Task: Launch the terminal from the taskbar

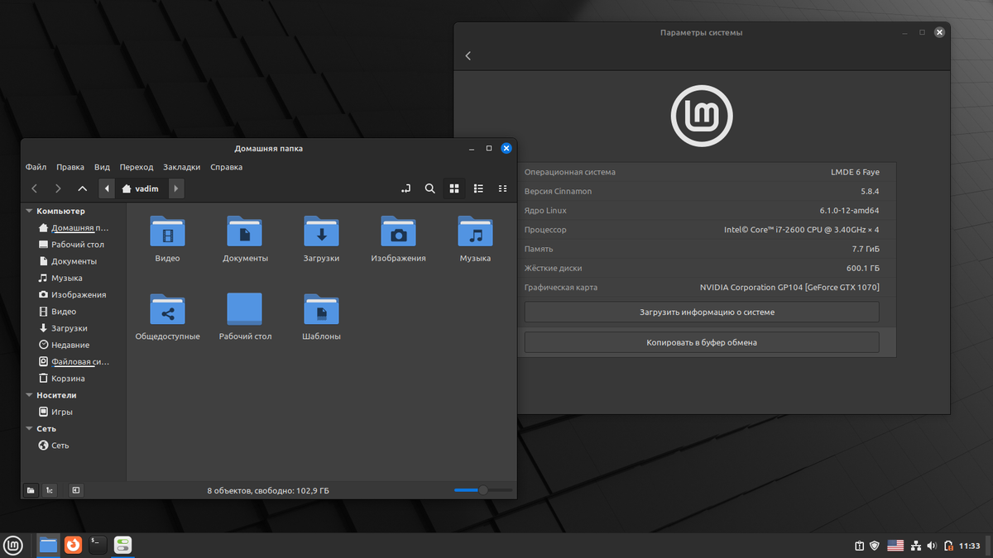Action: coord(98,545)
